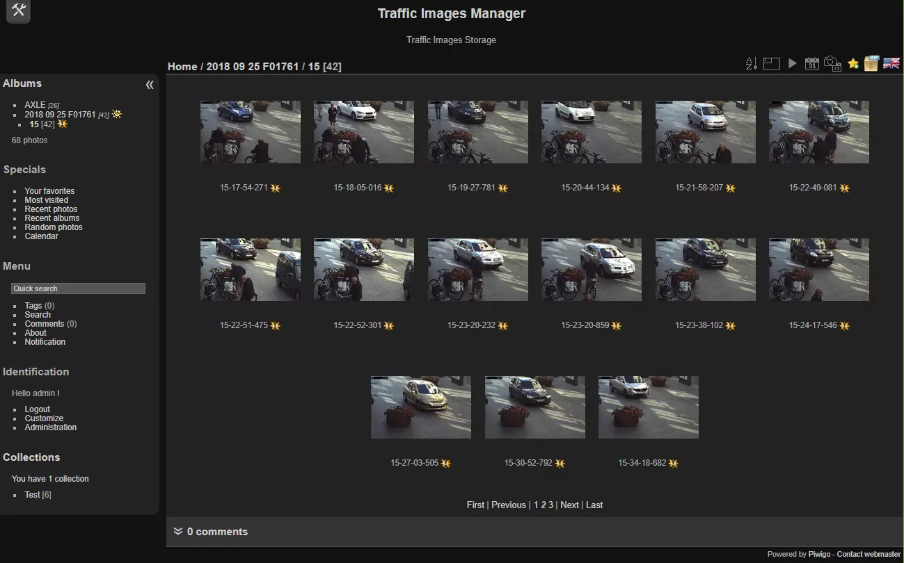This screenshot has height=563, width=904.
Task: Collapse the left sidebar menu panel
Action: point(150,85)
